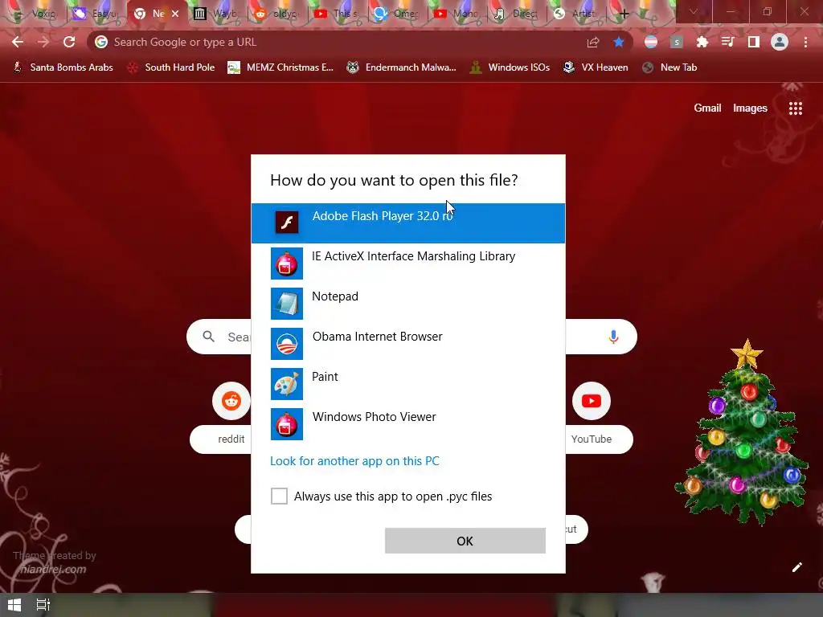
Task: Open 'Endermanch Malwa...' bookmark
Action: [402, 67]
